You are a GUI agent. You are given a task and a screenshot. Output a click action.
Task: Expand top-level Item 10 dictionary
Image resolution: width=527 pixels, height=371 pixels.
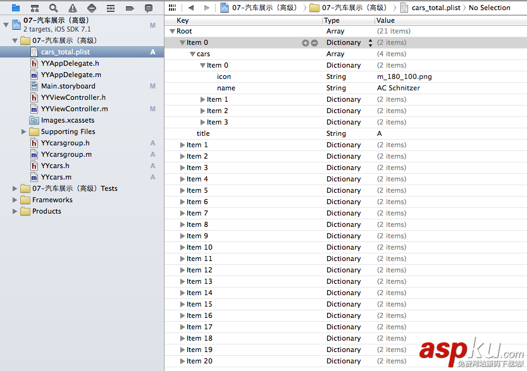182,248
